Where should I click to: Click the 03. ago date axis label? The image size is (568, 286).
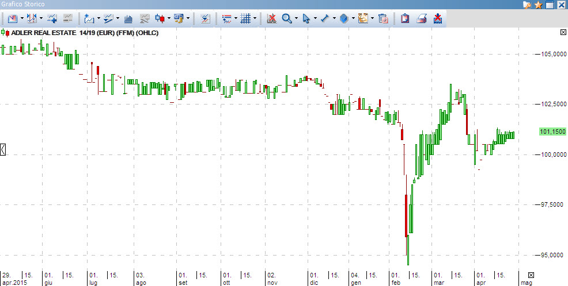tap(141, 279)
